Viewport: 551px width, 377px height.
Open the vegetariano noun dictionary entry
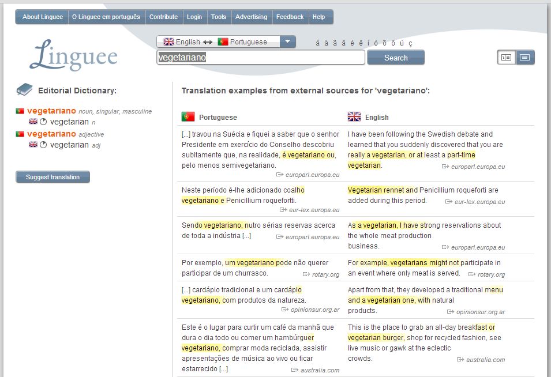(51, 111)
